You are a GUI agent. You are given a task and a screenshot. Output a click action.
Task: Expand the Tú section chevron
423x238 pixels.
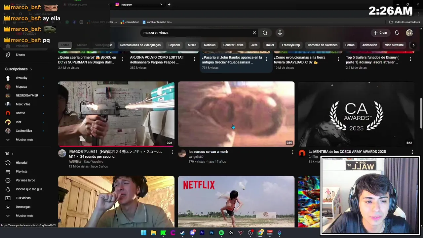tap(13, 154)
